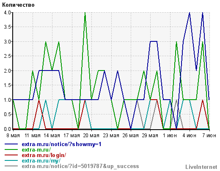Click the 14 мая axis label
Screen dimensions: 220x171
click(52, 136)
